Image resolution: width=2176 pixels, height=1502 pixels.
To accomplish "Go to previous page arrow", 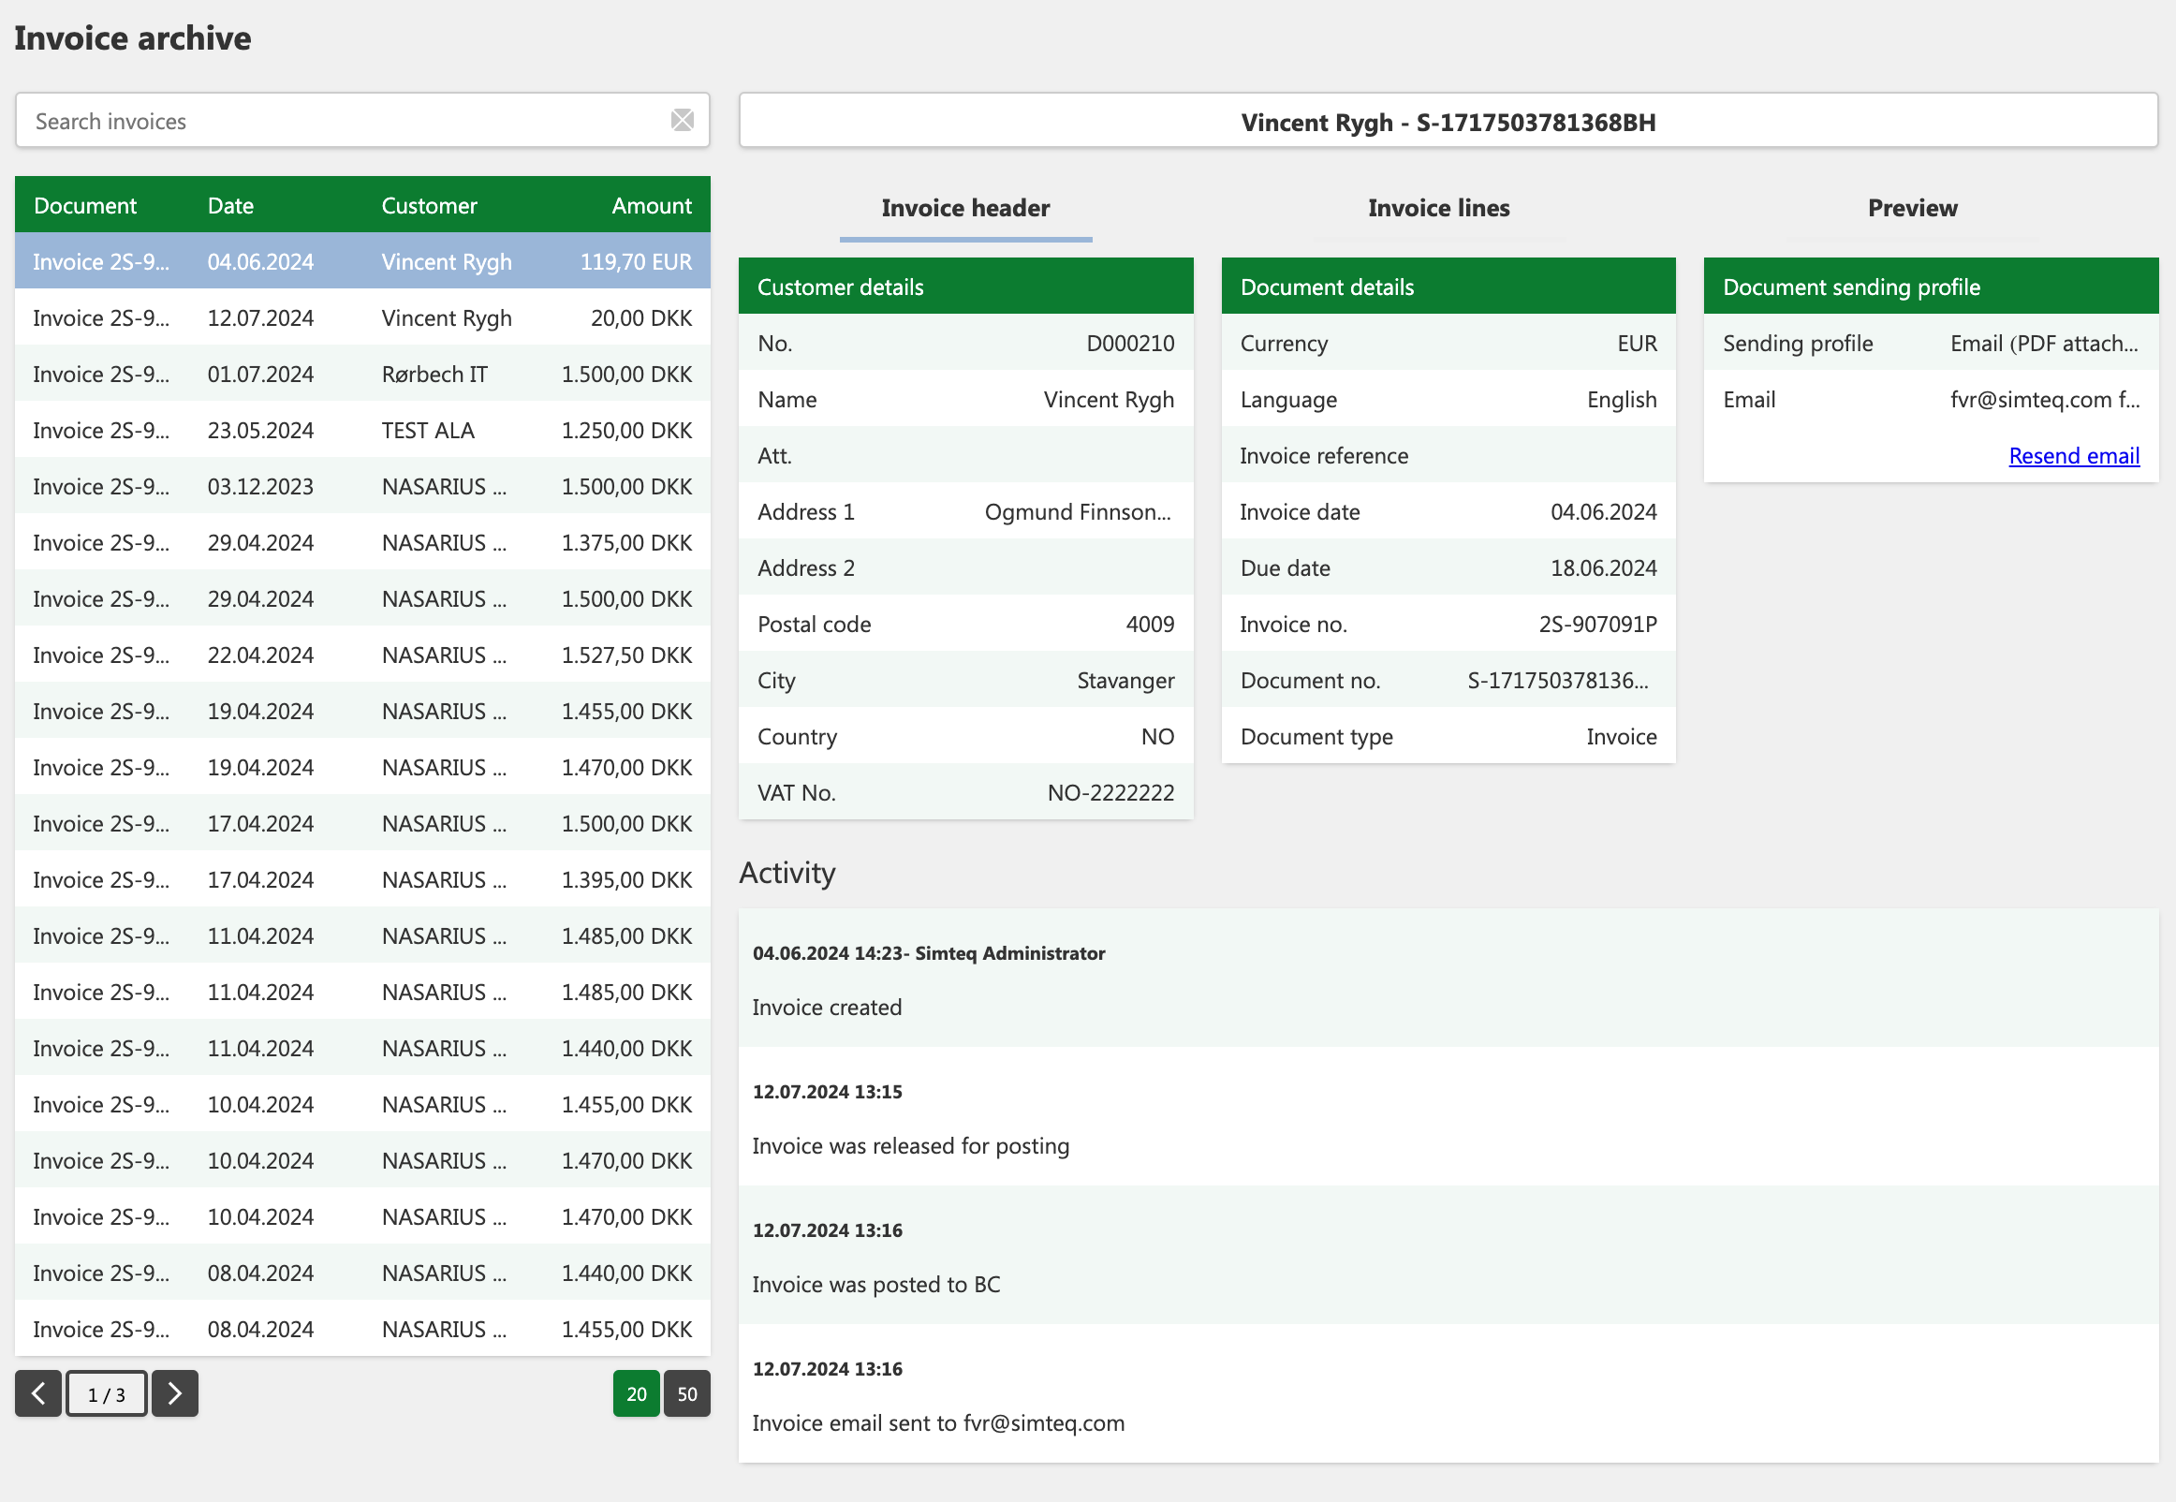I will [x=38, y=1392].
